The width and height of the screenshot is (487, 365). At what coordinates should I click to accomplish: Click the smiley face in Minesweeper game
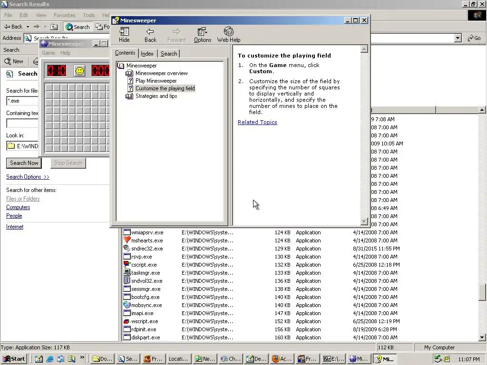click(x=79, y=71)
